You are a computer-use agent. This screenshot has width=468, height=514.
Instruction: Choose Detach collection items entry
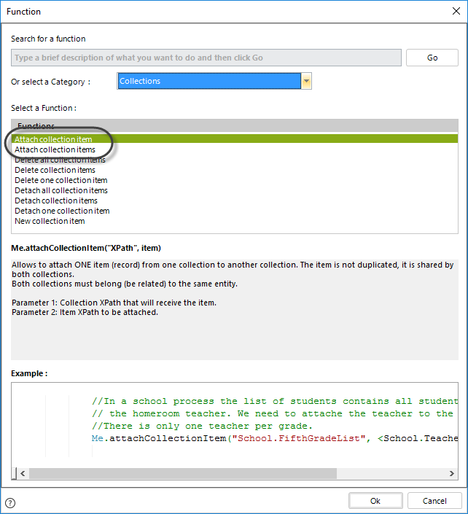55,200
